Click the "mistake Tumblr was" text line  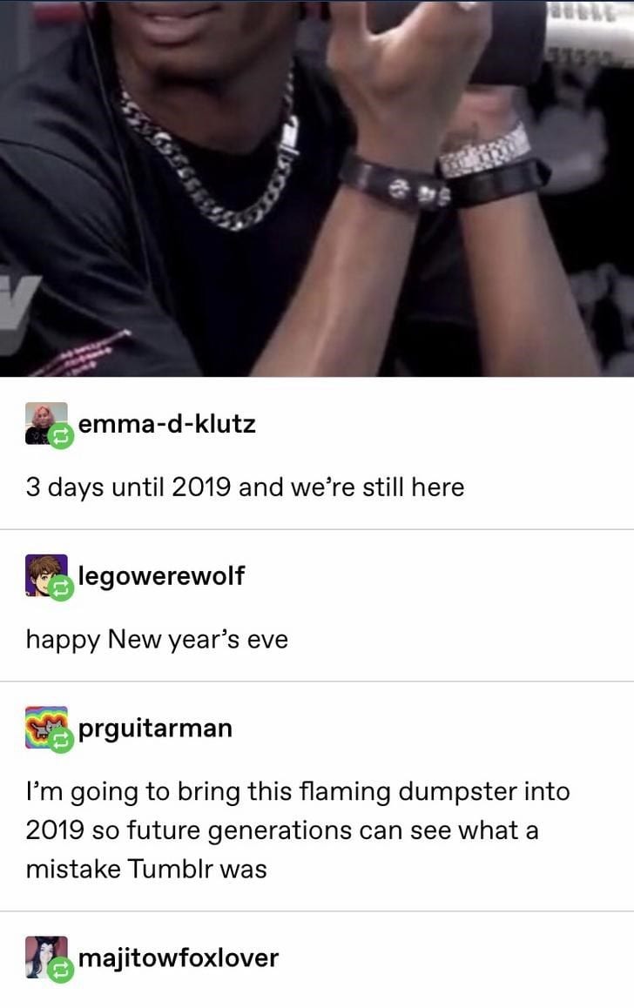146,869
